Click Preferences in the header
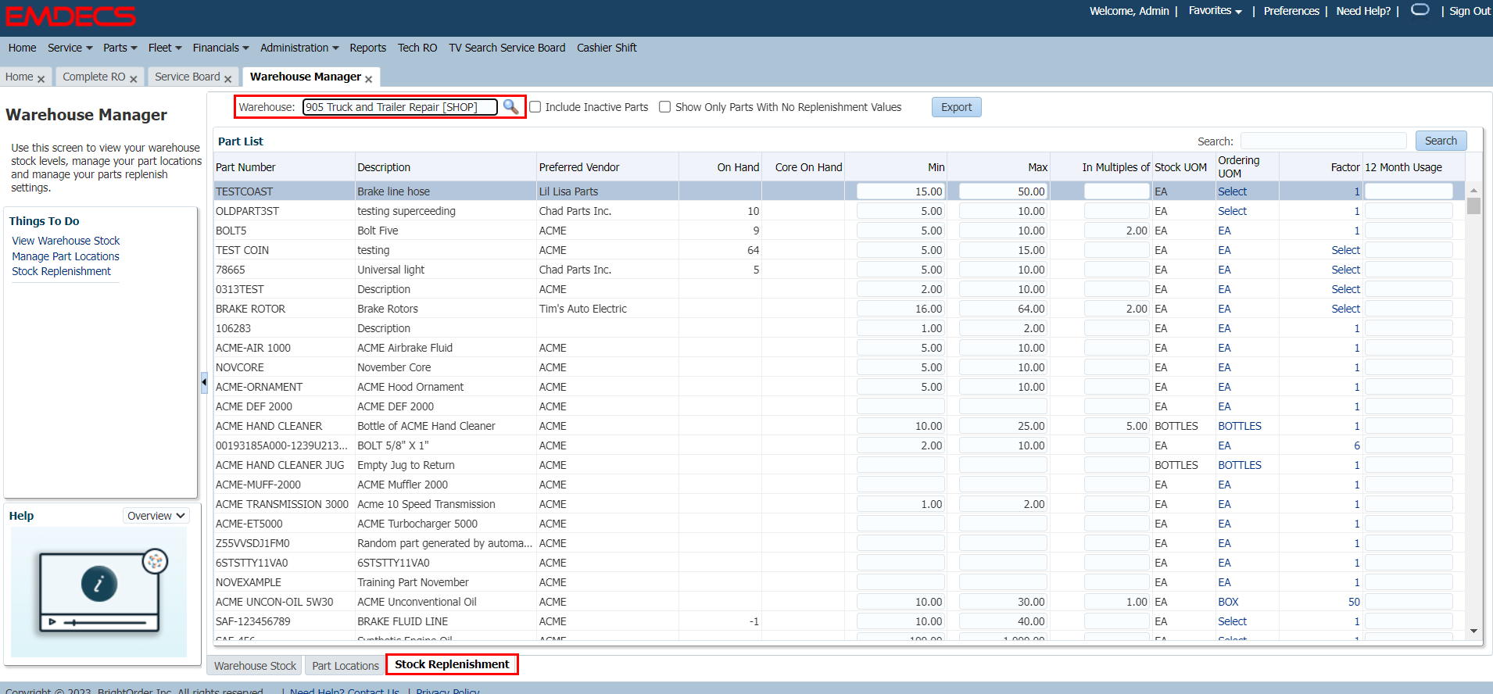This screenshot has width=1493, height=694. 1291,11
